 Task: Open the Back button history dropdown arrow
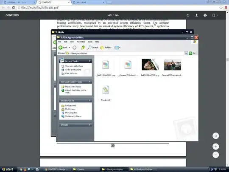(70, 48)
